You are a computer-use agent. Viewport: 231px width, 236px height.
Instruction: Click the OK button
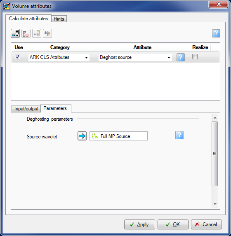click(x=173, y=224)
